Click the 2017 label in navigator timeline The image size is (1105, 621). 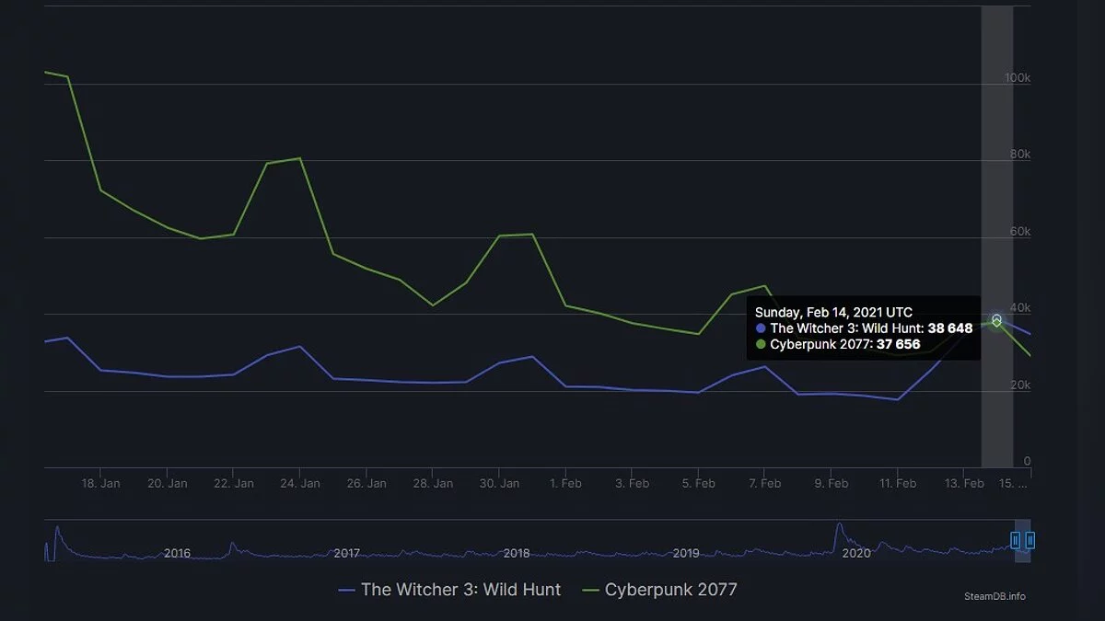coord(346,554)
